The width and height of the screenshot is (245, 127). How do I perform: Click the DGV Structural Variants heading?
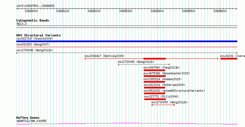pyautogui.click(x=39, y=35)
